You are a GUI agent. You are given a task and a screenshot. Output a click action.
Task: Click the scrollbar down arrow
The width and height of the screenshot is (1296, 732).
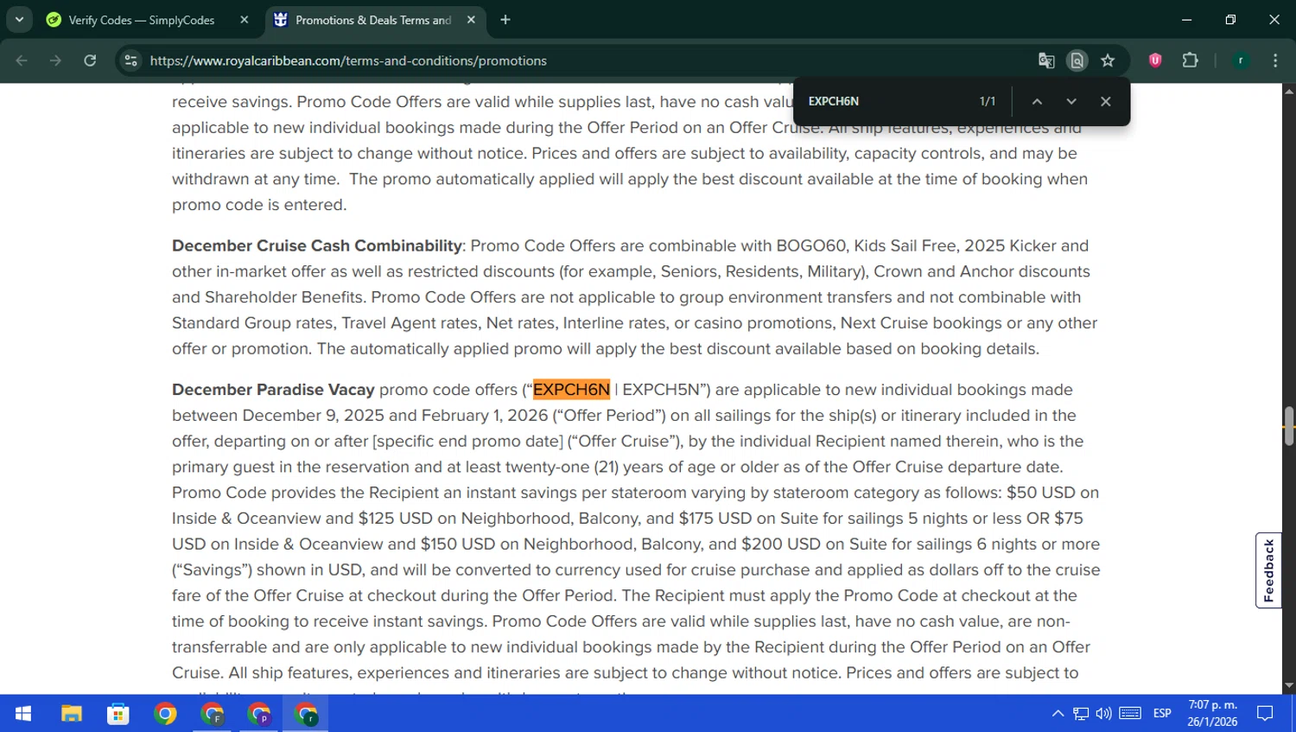point(1289,686)
